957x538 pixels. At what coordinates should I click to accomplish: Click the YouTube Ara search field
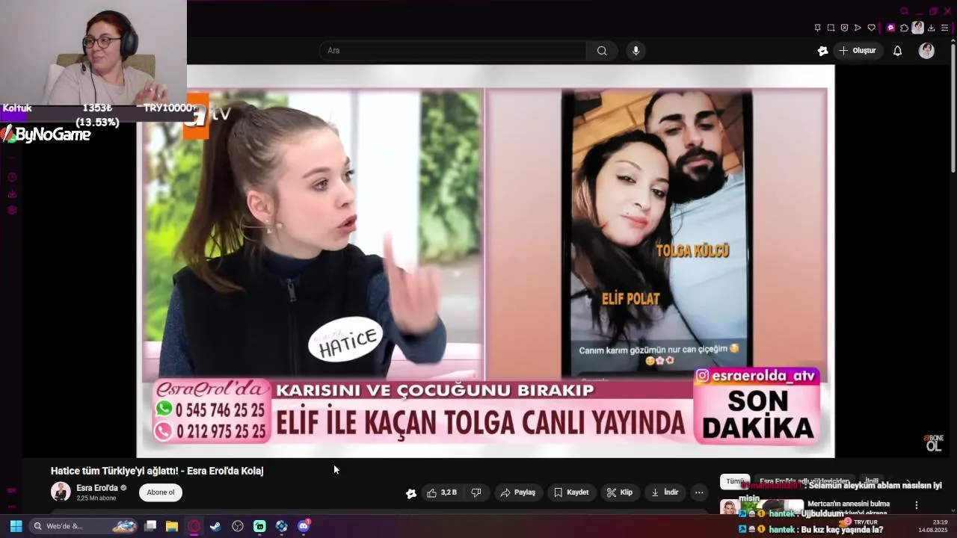click(x=453, y=51)
